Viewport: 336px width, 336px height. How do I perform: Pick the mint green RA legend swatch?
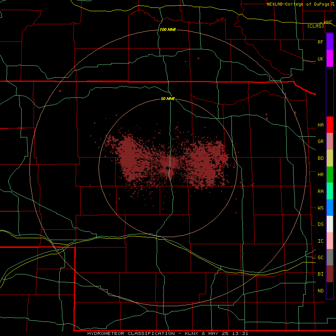coord(330,191)
